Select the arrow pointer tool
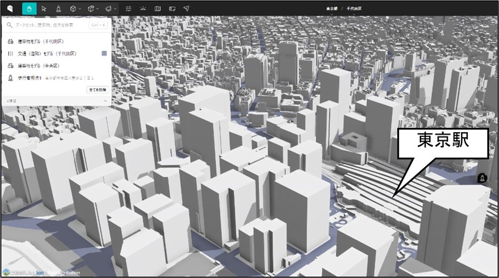499x278 pixels. (44, 9)
